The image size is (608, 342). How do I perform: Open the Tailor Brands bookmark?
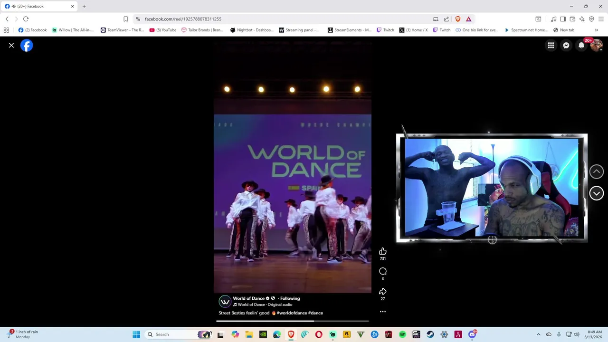[x=202, y=30]
